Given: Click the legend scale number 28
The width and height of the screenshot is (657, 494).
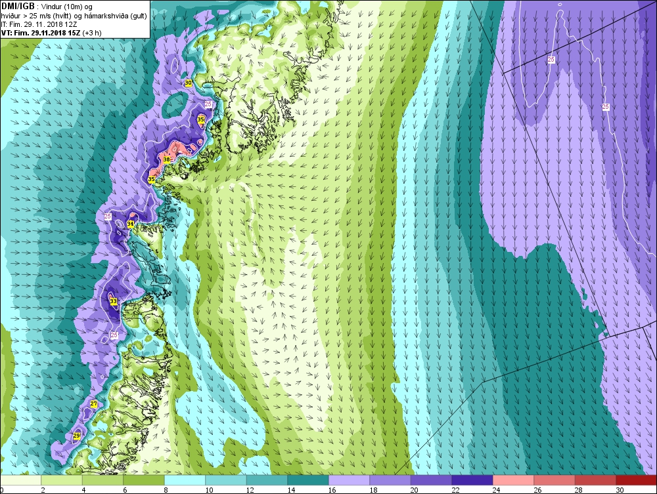Looking at the screenshot, I should [578, 490].
